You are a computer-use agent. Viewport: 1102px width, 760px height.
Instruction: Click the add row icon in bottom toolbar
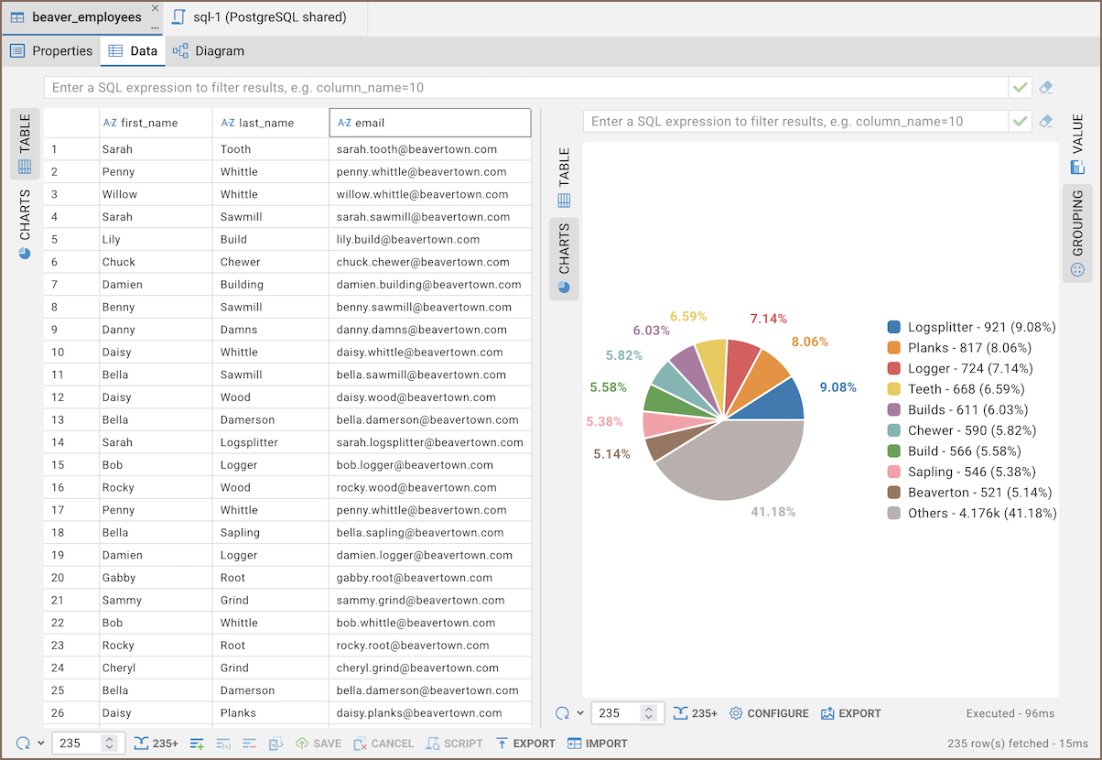(197, 744)
